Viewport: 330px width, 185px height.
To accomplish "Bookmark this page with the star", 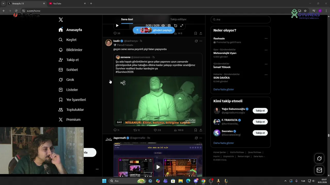I will [305, 11].
